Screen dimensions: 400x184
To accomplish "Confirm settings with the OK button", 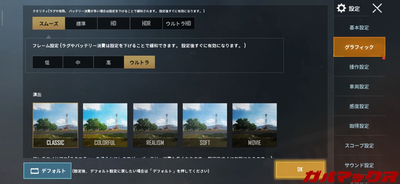I will (x=300, y=169).
